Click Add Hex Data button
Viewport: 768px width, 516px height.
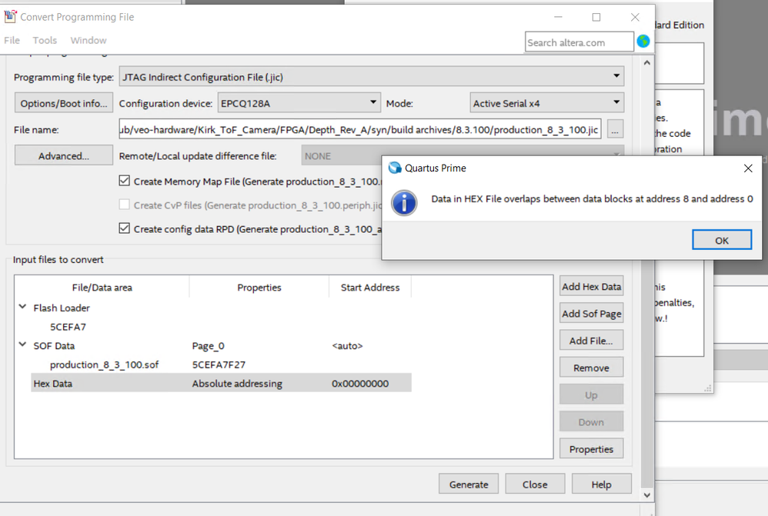591,286
